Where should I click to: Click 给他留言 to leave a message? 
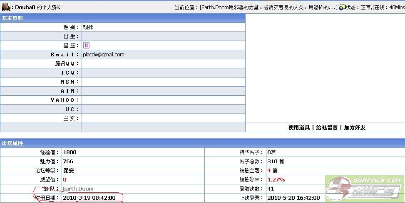pyautogui.click(x=327, y=128)
